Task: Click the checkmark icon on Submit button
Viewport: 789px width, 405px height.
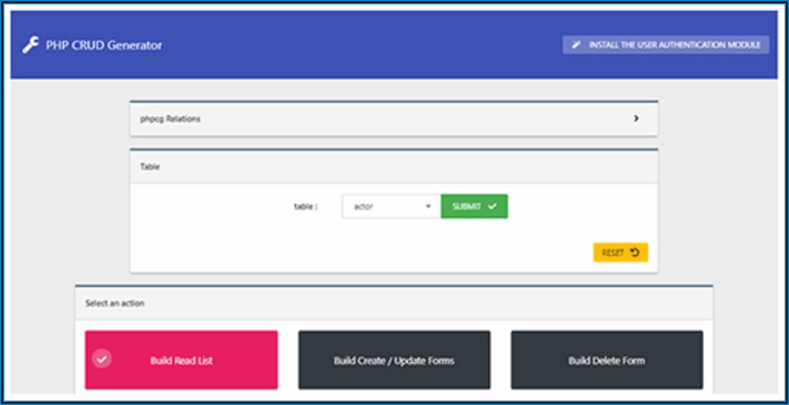Action: tap(492, 206)
